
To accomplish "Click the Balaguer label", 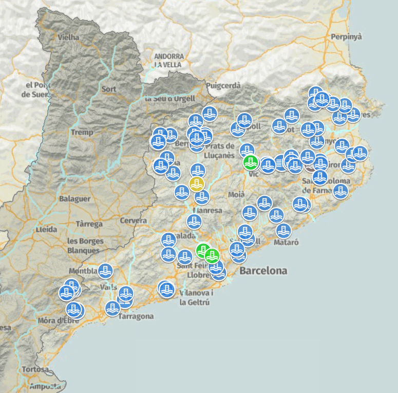I will click(x=75, y=198).
